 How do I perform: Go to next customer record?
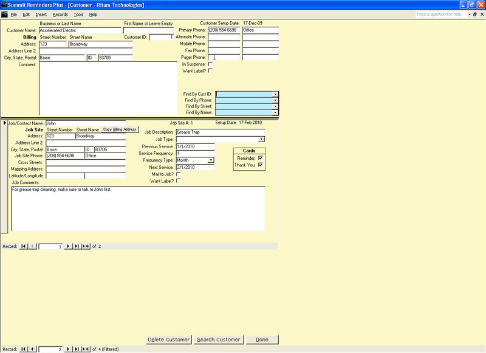point(69,349)
